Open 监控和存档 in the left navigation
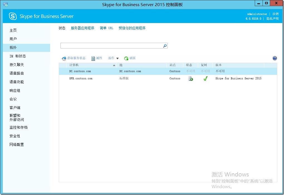Screen dimensions: 284x195 click(18, 127)
